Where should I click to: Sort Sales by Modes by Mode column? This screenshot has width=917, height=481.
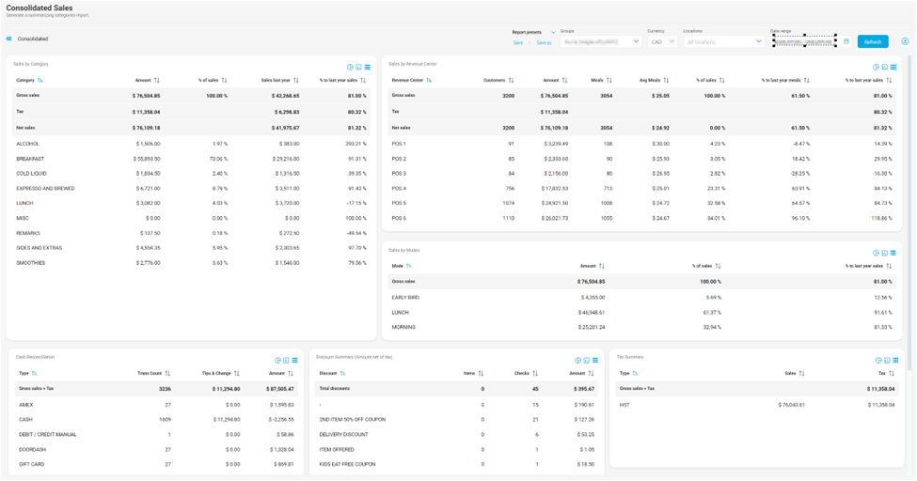409,266
